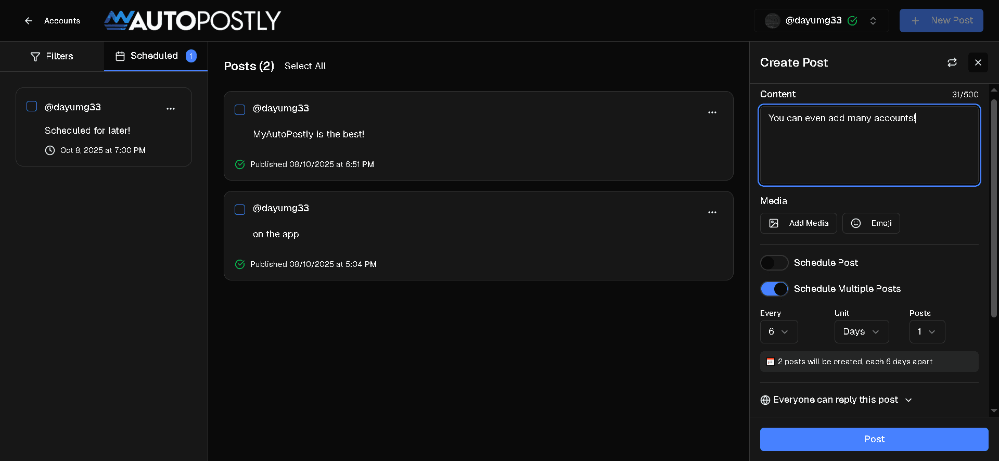Click the Post button
The height and width of the screenshot is (461, 999).
[x=874, y=439]
